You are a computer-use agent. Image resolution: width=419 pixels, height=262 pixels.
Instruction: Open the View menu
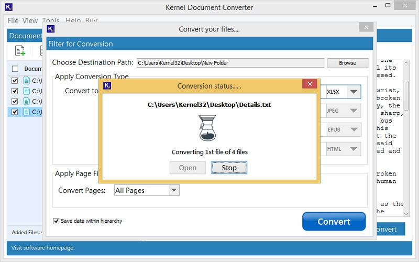pos(30,20)
